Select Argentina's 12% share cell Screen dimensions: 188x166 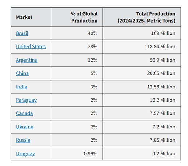coord(93,60)
